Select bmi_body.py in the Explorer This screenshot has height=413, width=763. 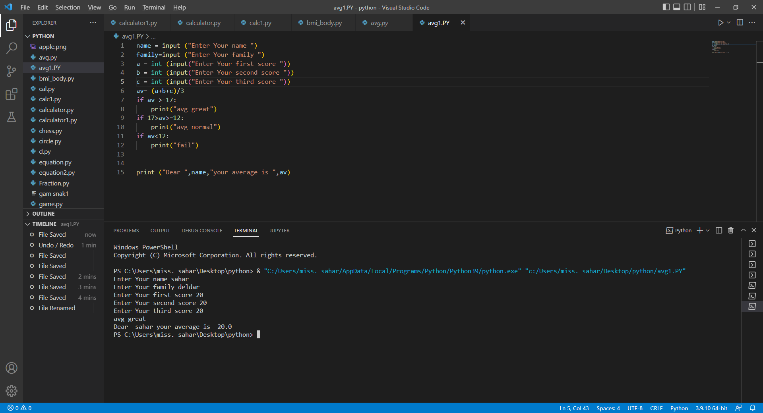pyautogui.click(x=56, y=78)
